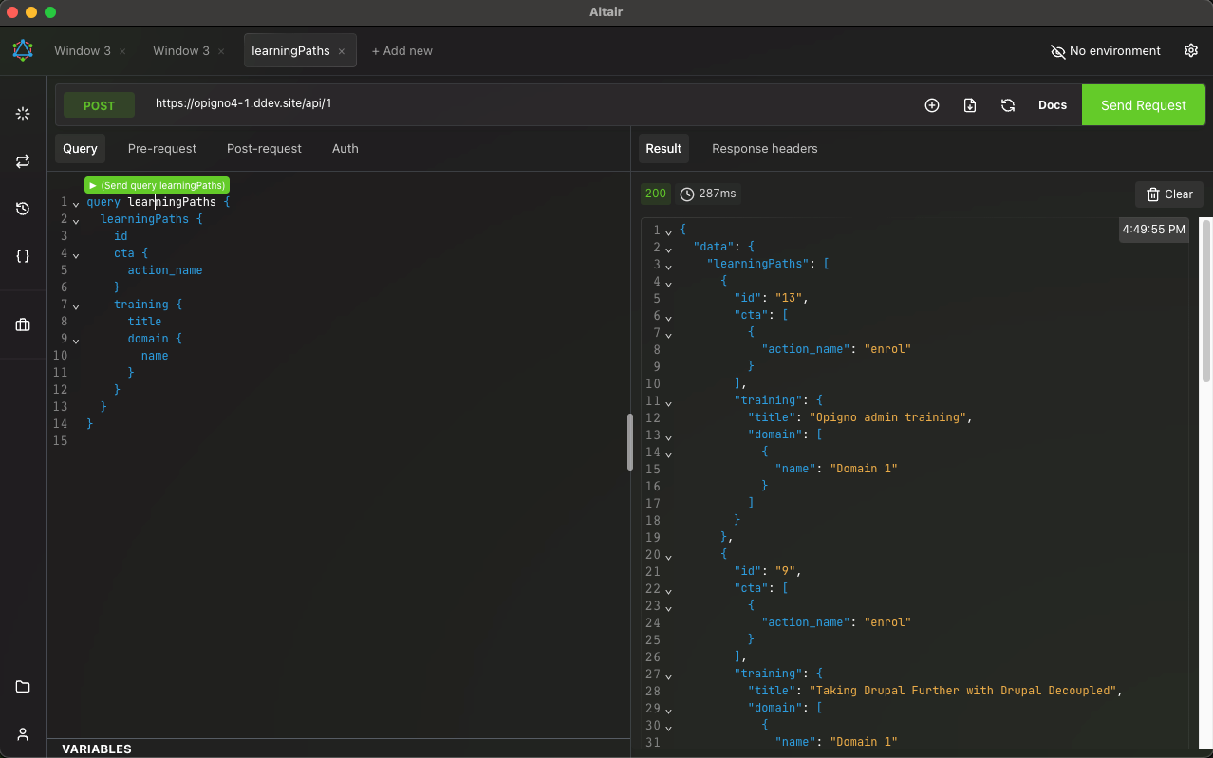Collapse result line 11 training fold arrow
Image resolution: width=1213 pixels, height=758 pixels.
click(668, 403)
